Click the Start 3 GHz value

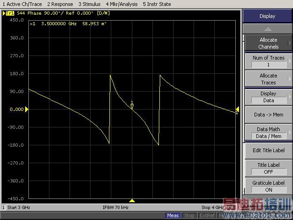[x=19, y=207]
